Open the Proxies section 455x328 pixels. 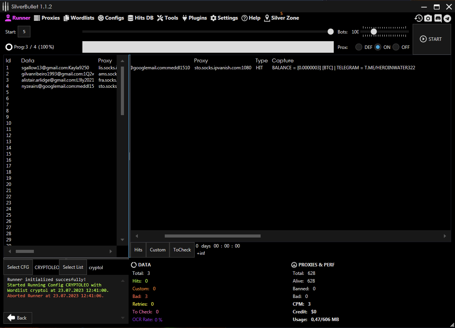(x=47, y=18)
